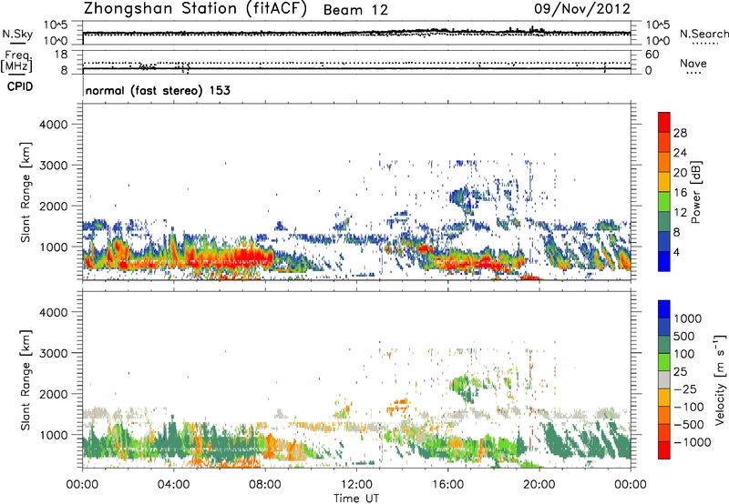Click the "12" tick on Power color bar
729x504 pixels.
coord(680,213)
